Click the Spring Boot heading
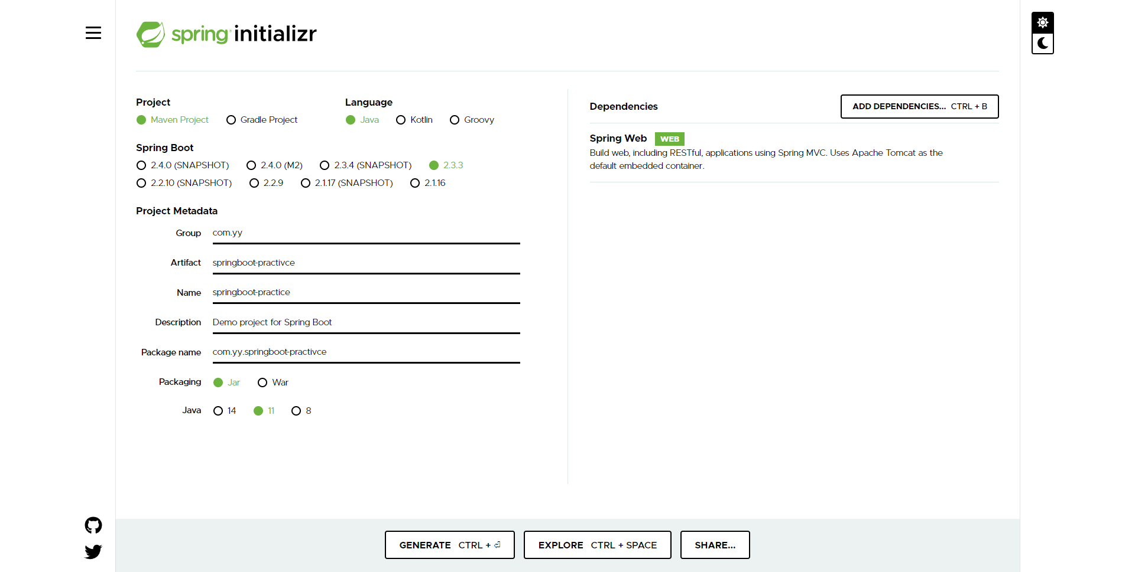 165,148
